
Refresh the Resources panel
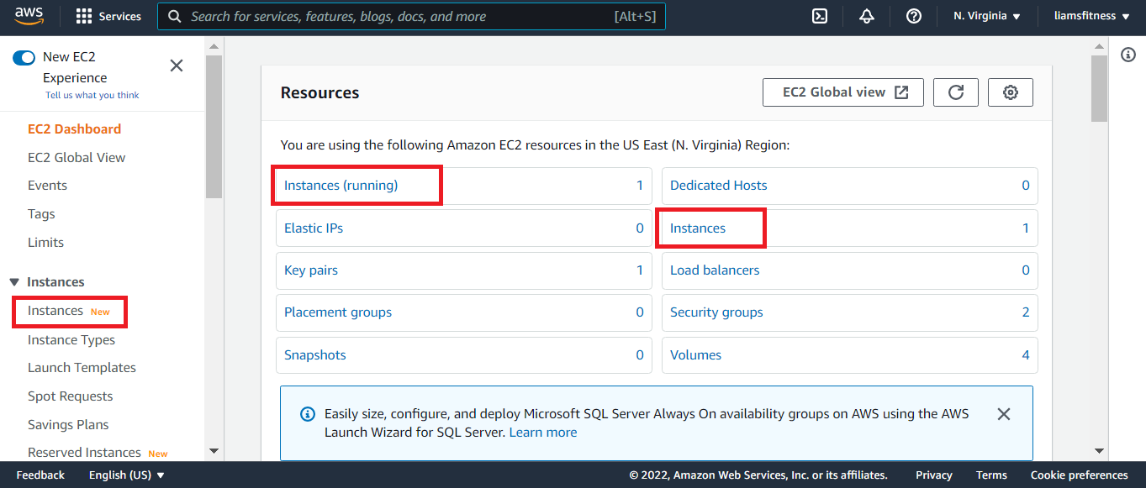pyautogui.click(x=956, y=92)
